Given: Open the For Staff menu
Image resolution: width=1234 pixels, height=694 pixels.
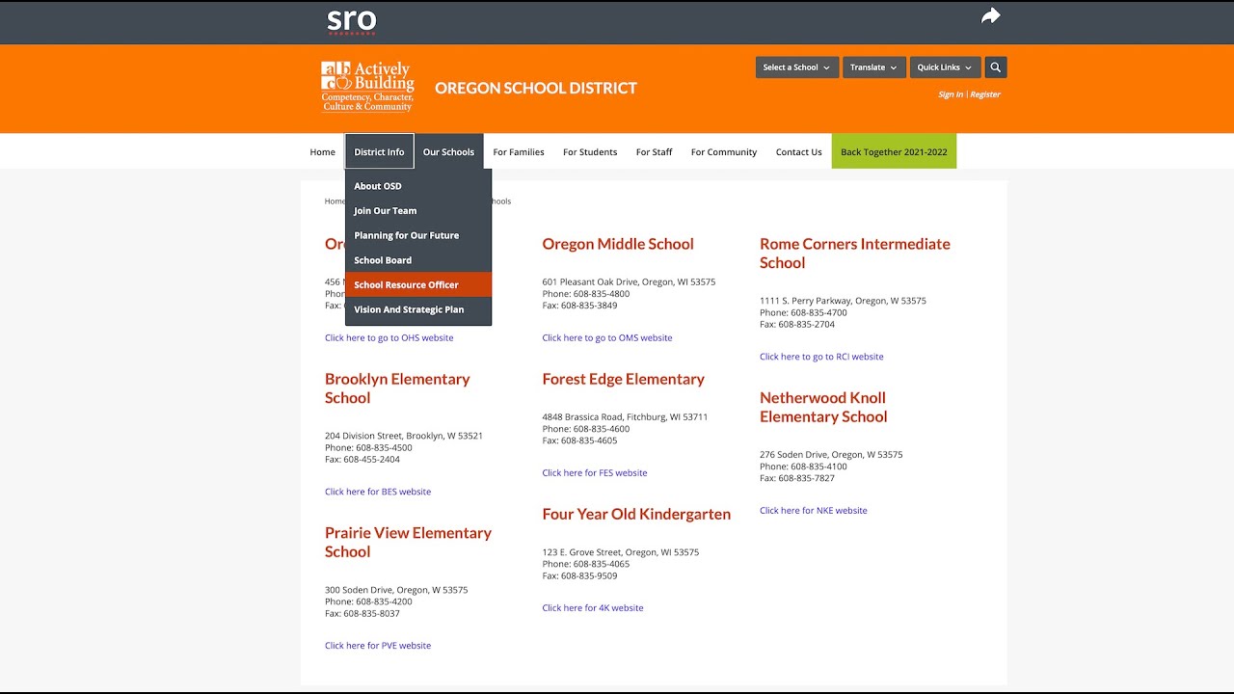Looking at the screenshot, I should click(655, 152).
